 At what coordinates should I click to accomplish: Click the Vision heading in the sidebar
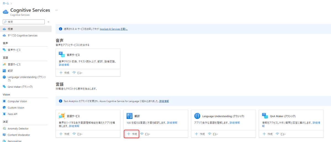tap(6, 94)
